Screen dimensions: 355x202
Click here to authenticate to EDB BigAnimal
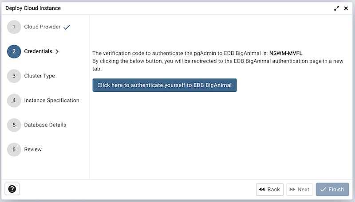click(x=164, y=85)
